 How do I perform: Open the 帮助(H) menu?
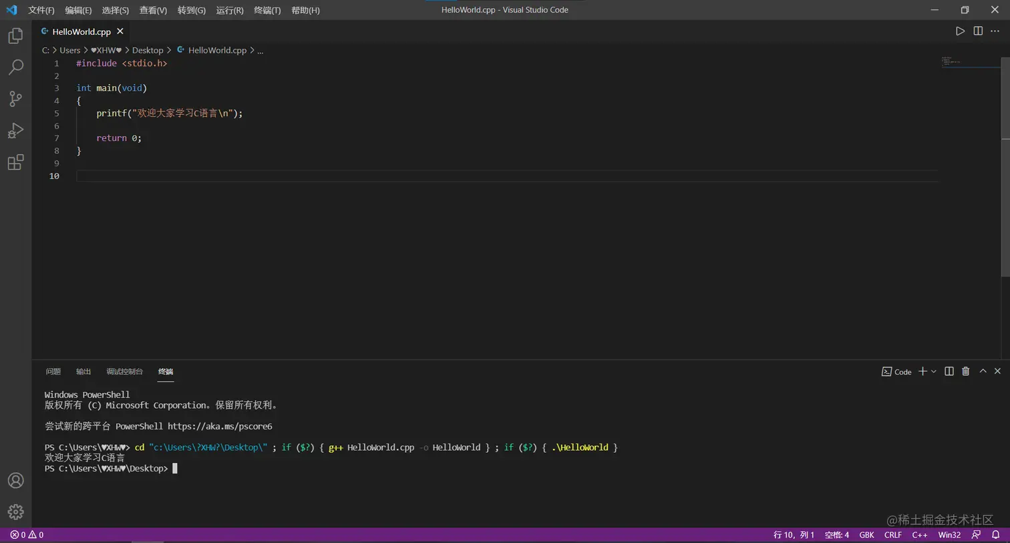[x=305, y=10]
